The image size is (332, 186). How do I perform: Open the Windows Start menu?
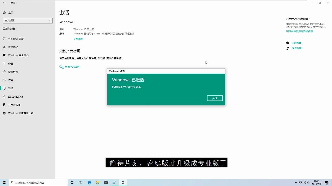tap(4, 183)
